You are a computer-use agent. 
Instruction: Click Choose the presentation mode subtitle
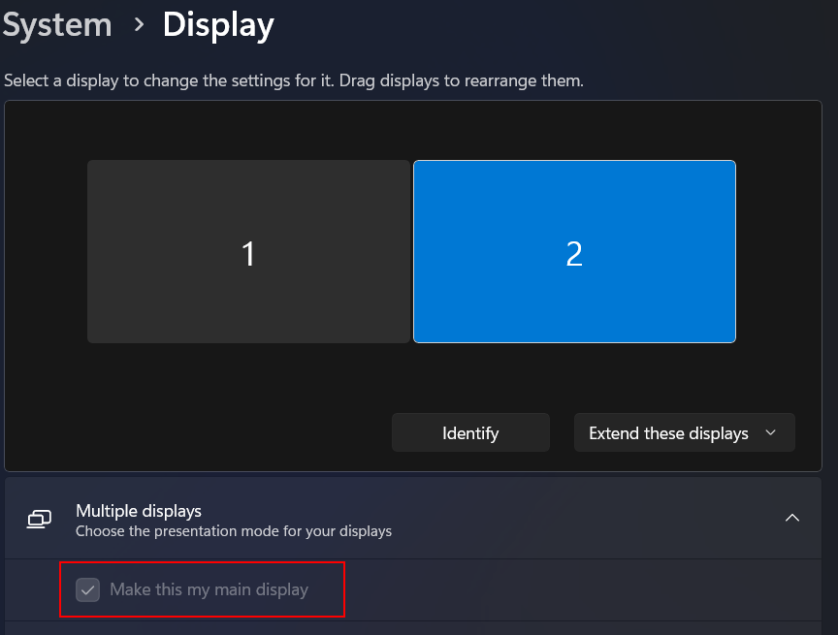[234, 531]
